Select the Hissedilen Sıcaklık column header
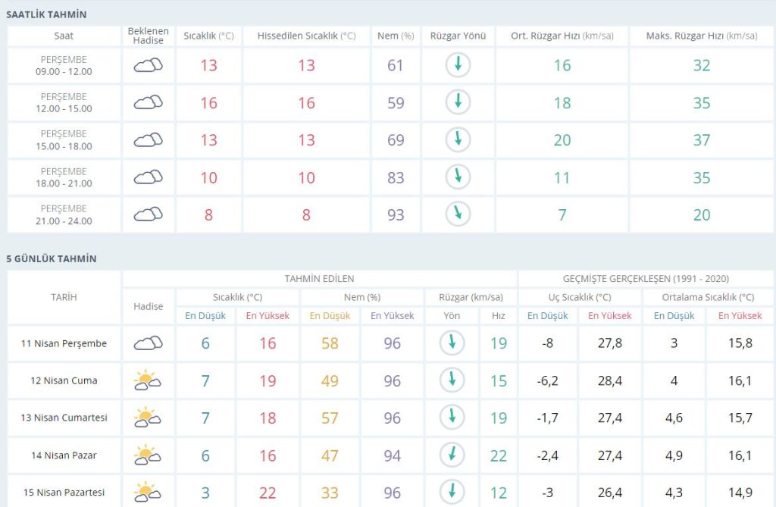 (x=306, y=36)
